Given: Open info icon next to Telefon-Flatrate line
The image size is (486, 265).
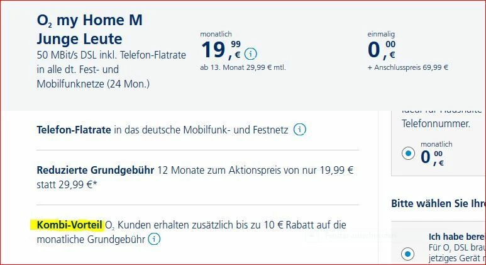Looking at the screenshot, I should pos(301,130).
